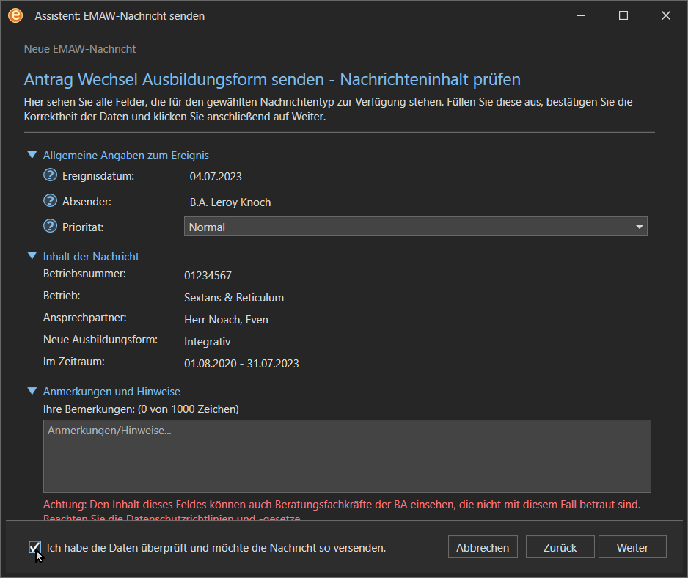Close the EMAW-Nachricht assistant window
The width and height of the screenshot is (688, 578).
665,16
